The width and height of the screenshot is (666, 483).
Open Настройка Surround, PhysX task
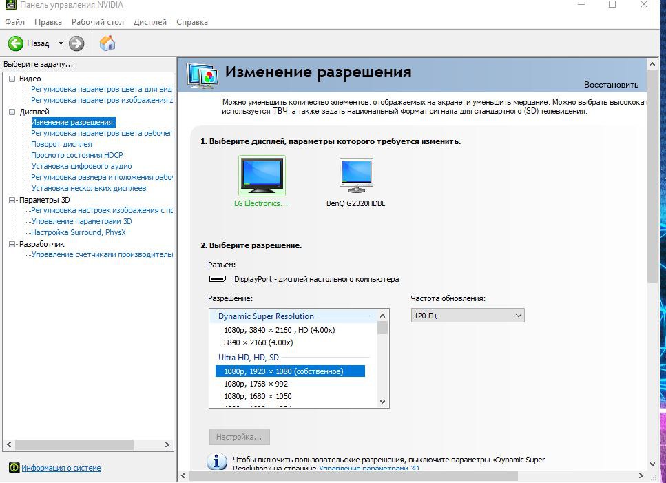click(79, 232)
